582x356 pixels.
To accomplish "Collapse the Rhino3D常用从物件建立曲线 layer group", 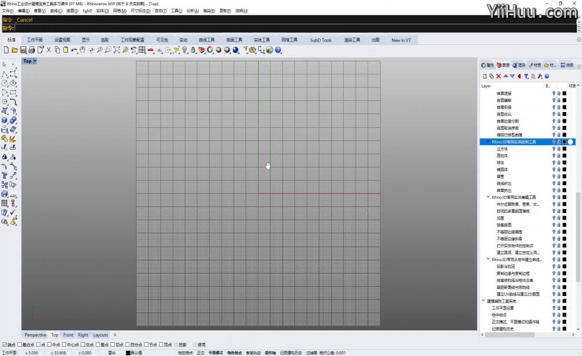I will pos(488,259).
